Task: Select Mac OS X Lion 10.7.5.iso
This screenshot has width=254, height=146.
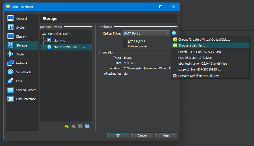Action: point(197,58)
